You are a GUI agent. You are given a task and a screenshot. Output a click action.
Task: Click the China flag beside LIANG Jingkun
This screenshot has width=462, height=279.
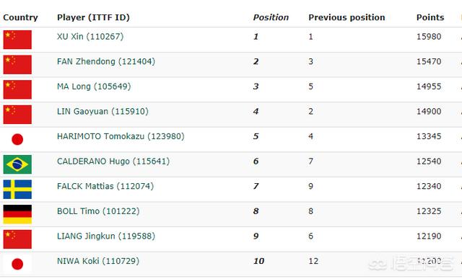(x=17, y=239)
